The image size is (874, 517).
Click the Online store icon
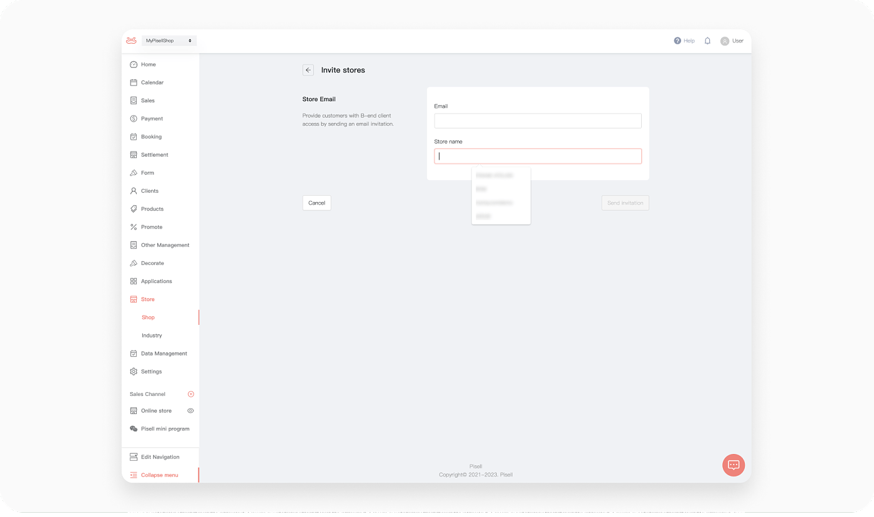[134, 411]
